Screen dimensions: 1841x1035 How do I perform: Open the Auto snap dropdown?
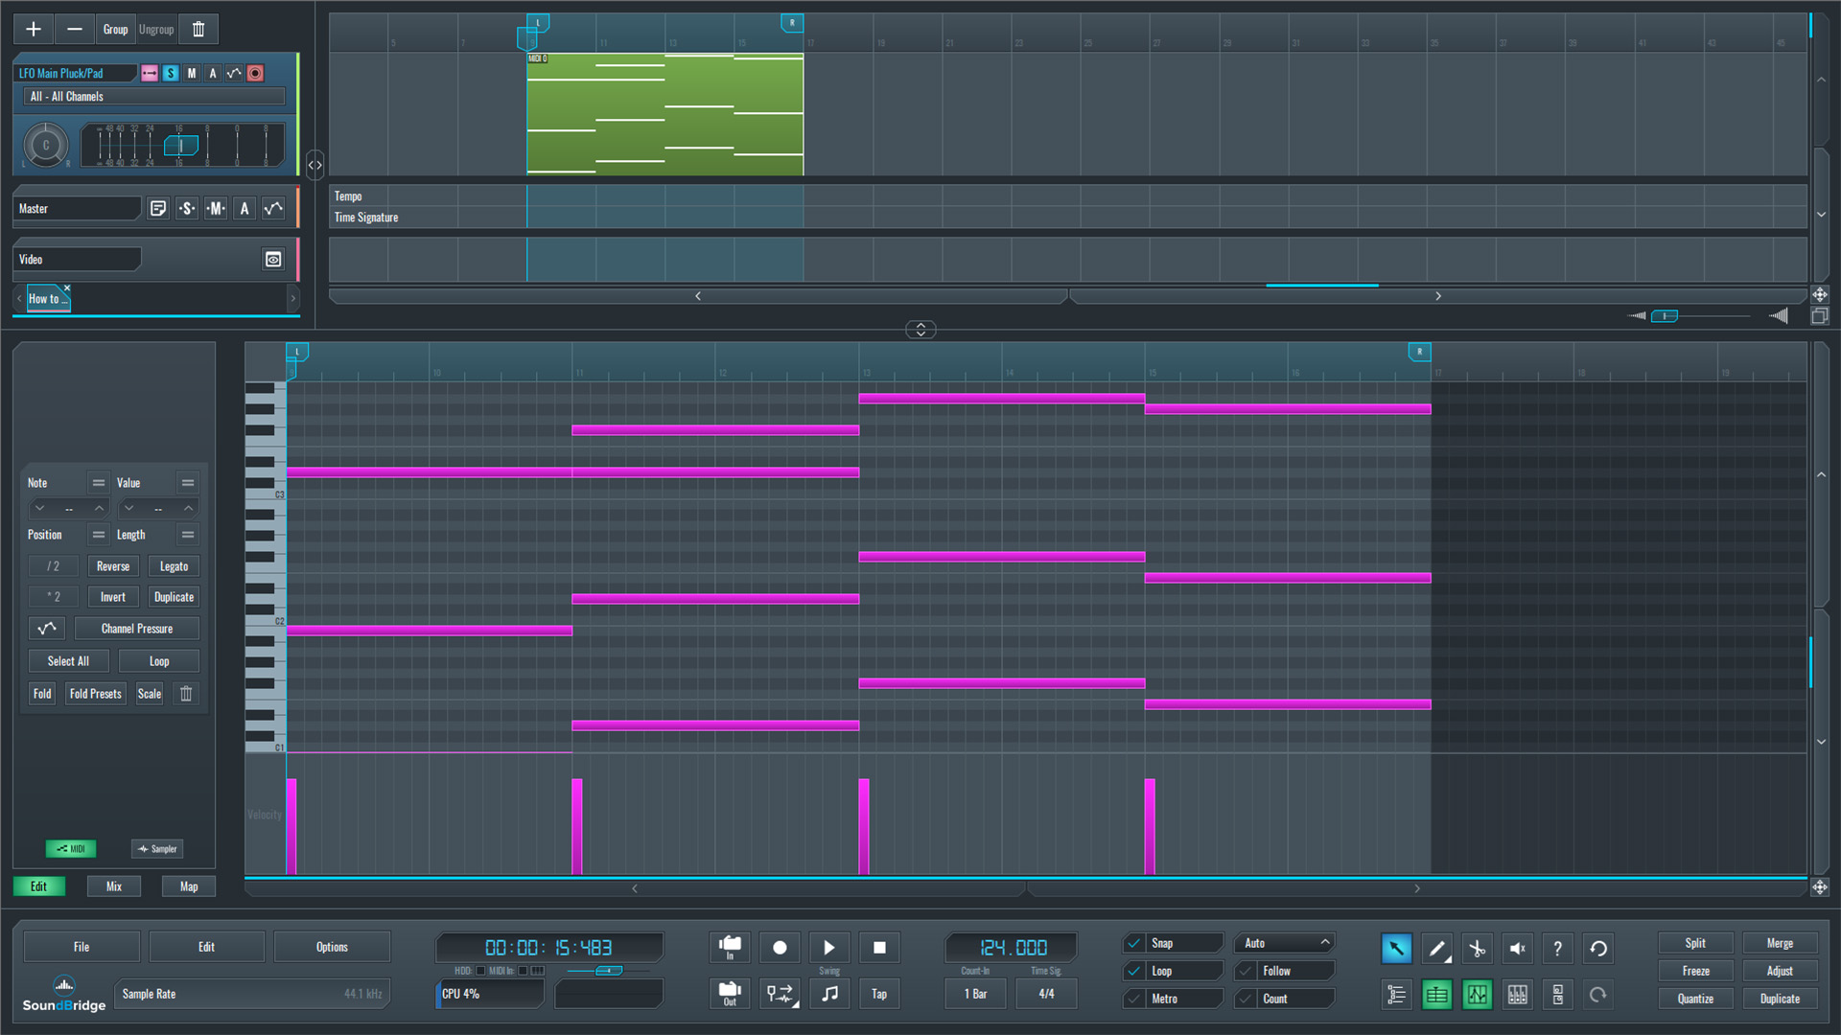(x=1285, y=943)
